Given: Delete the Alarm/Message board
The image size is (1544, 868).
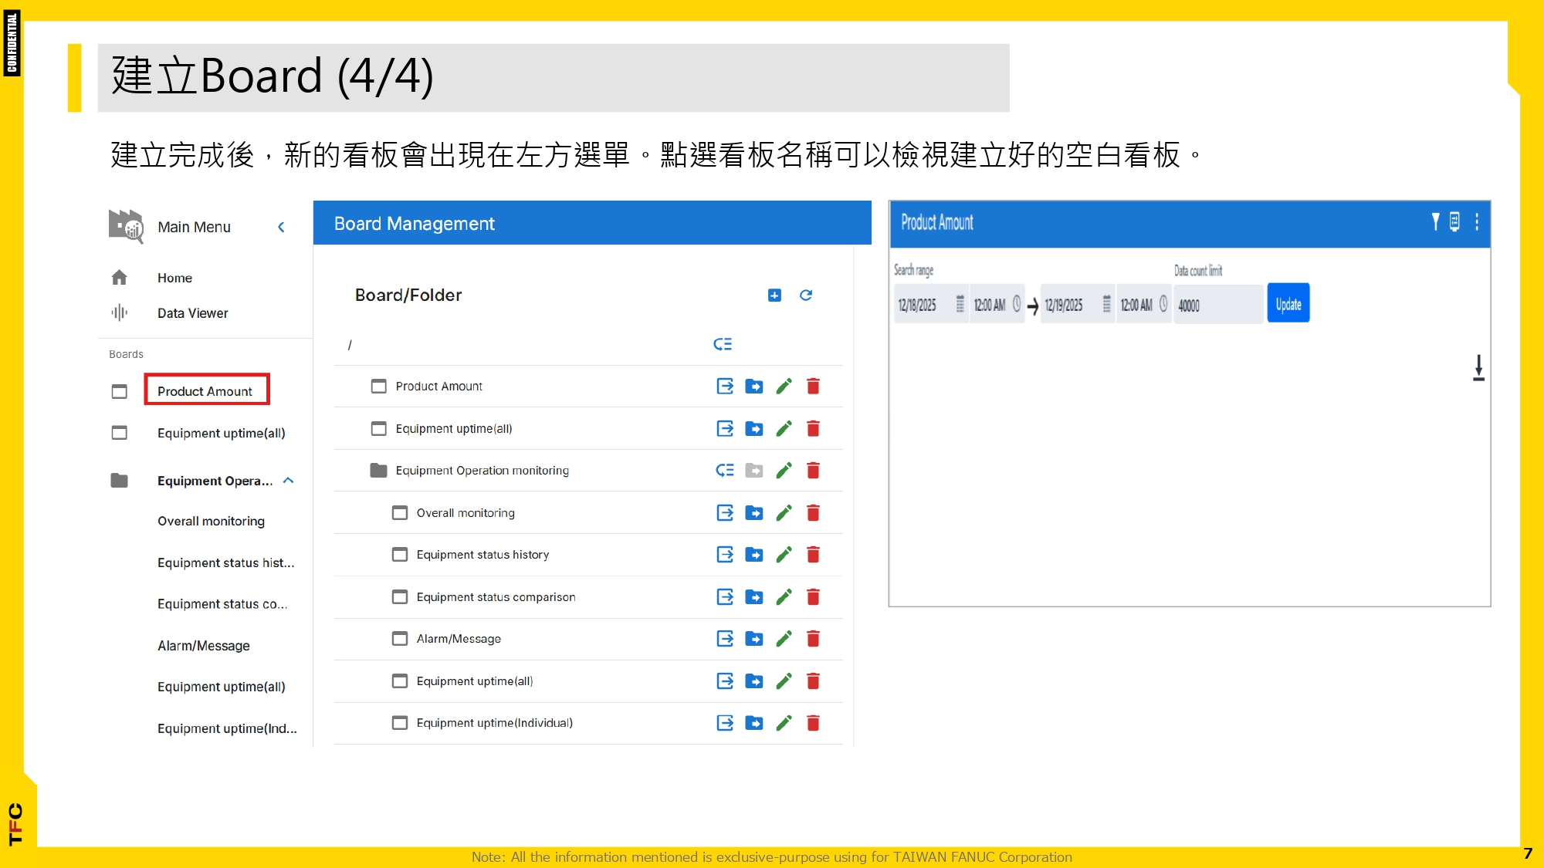Looking at the screenshot, I should [813, 639].
